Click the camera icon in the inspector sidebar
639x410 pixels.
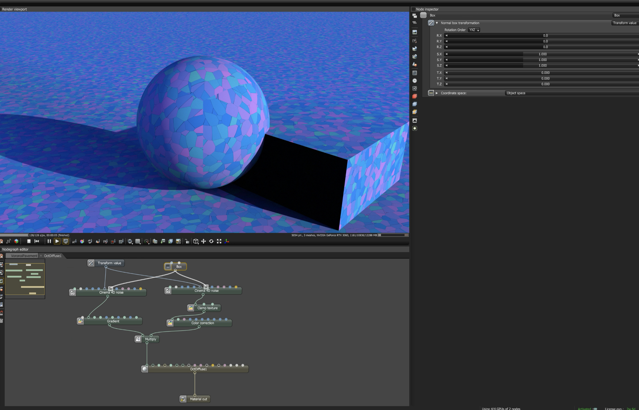tap(415, 41)
